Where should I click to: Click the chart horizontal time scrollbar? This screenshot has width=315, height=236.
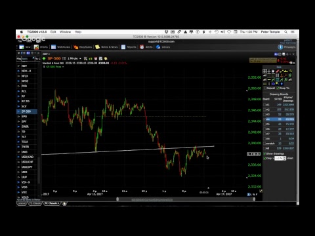click(x=186, y=199)
